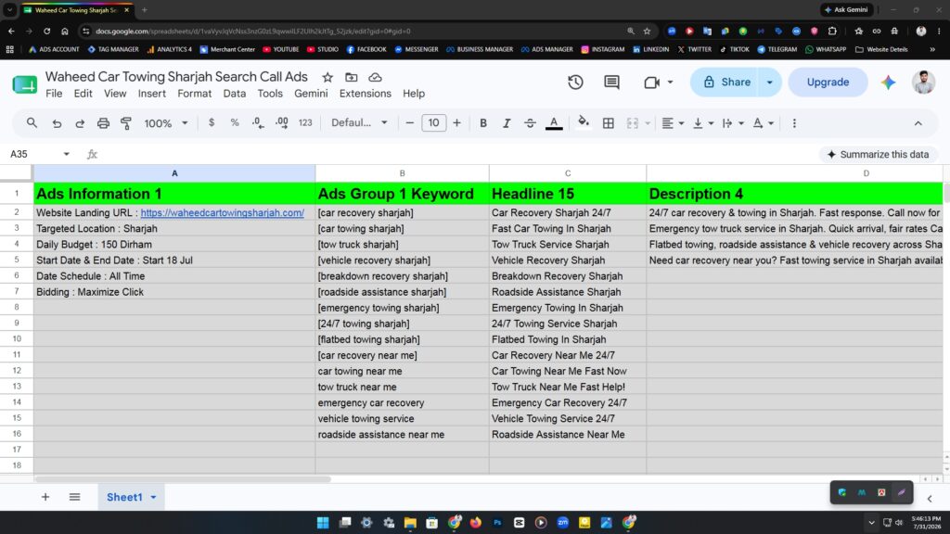
Task: Open File Explorer from taskbar
Action: point(410,522)
